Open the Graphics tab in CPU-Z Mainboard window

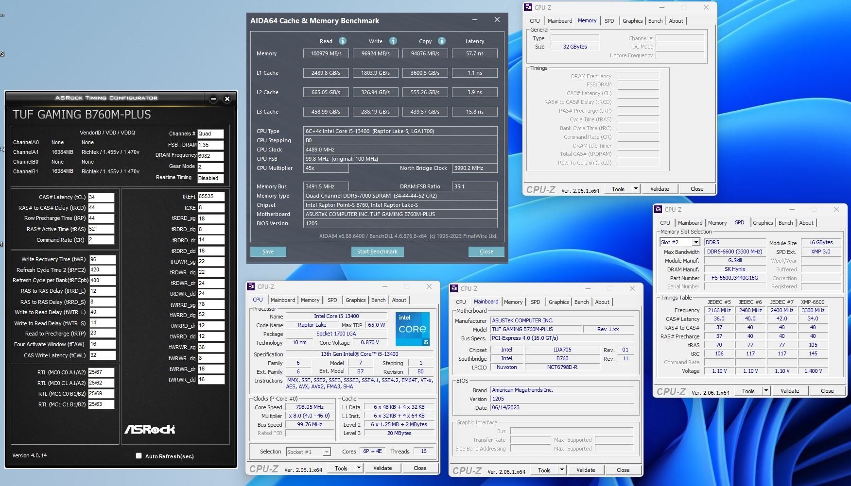(558, 302)
